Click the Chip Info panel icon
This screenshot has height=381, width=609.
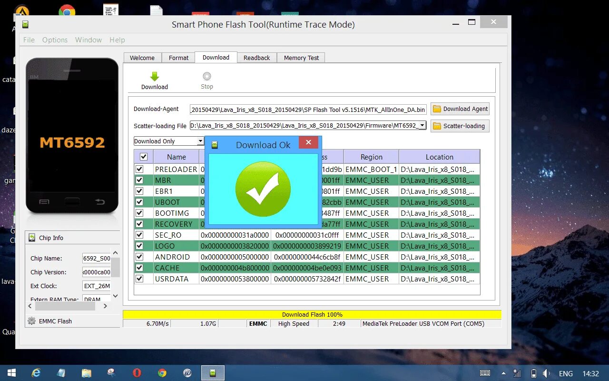[x=32, y=238]
